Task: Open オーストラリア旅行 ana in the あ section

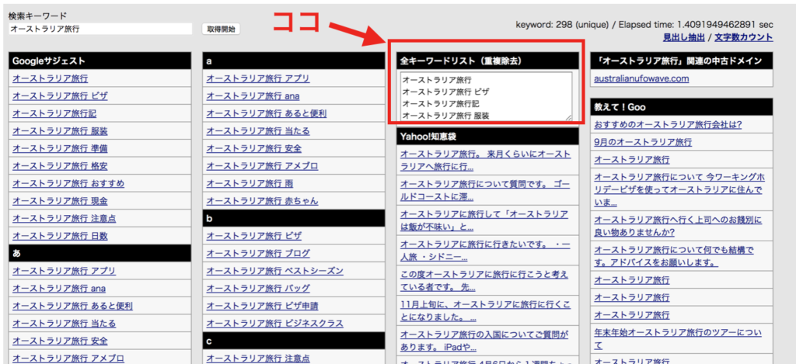Action: tap(59, 289)
